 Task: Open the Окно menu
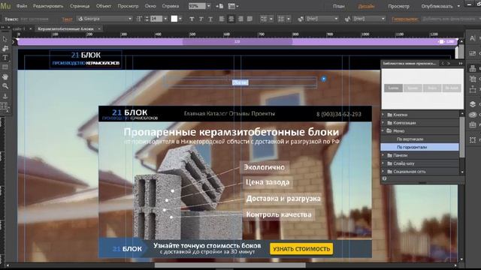click(150, 6)
